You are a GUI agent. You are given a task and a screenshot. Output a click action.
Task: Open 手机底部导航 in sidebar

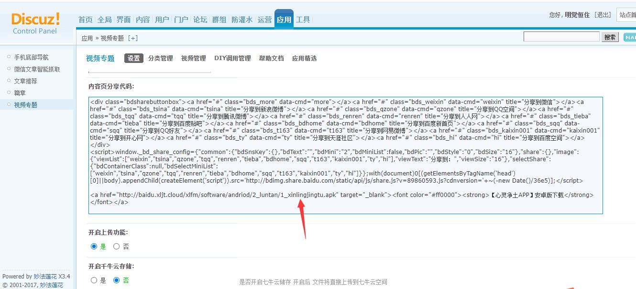(31, 57)
